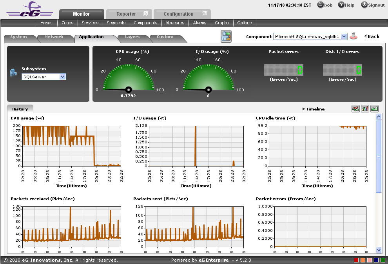This screenshot has height=264, width=388.
Task: Select the bar chart view icon
Action: pyautogui.click(x=365, y=108)
